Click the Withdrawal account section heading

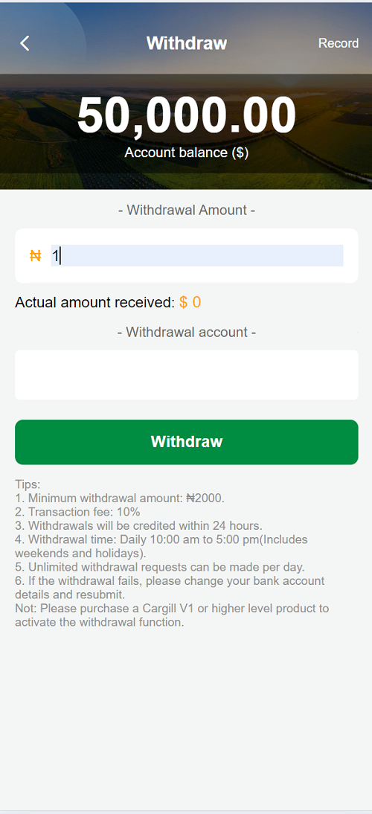pyautogui.click(x=186, y=333)
